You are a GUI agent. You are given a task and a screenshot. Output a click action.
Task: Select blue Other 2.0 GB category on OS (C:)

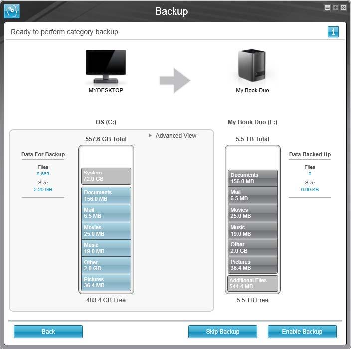106,265
